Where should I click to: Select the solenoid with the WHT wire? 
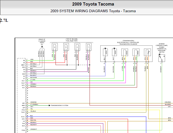(114, 52)
